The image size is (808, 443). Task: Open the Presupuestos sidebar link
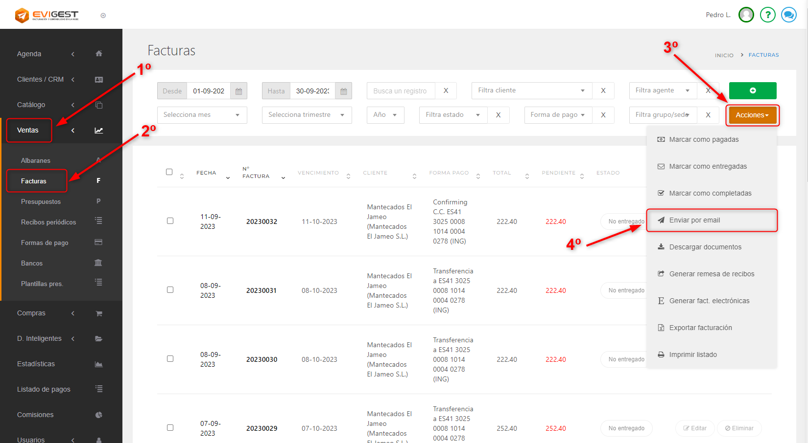tap(41, 201)
